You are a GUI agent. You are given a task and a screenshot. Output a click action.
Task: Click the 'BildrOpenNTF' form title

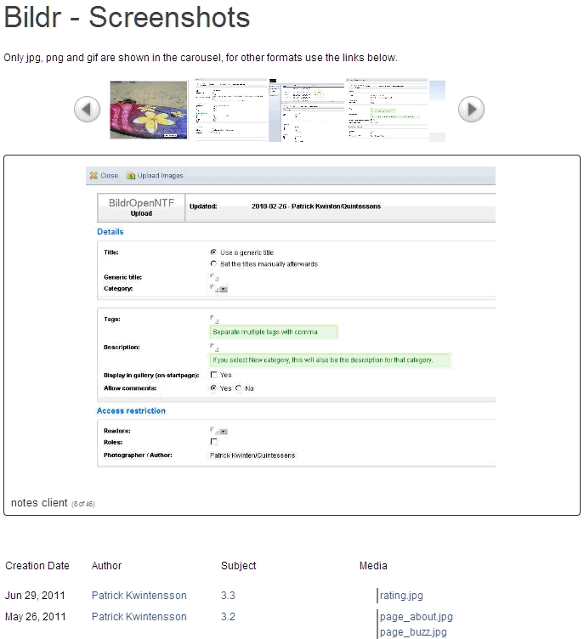point(141,202)
